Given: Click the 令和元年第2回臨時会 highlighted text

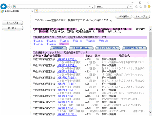Looking at the screenshot, I should tap(110, 29).
